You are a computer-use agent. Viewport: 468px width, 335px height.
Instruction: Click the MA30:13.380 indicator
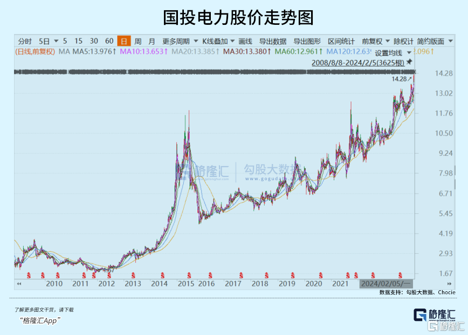[x=247, y=52]
